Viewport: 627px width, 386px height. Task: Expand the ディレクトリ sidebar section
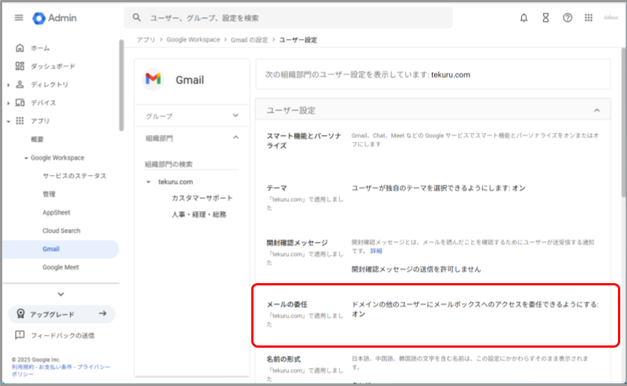pos(8,85)
